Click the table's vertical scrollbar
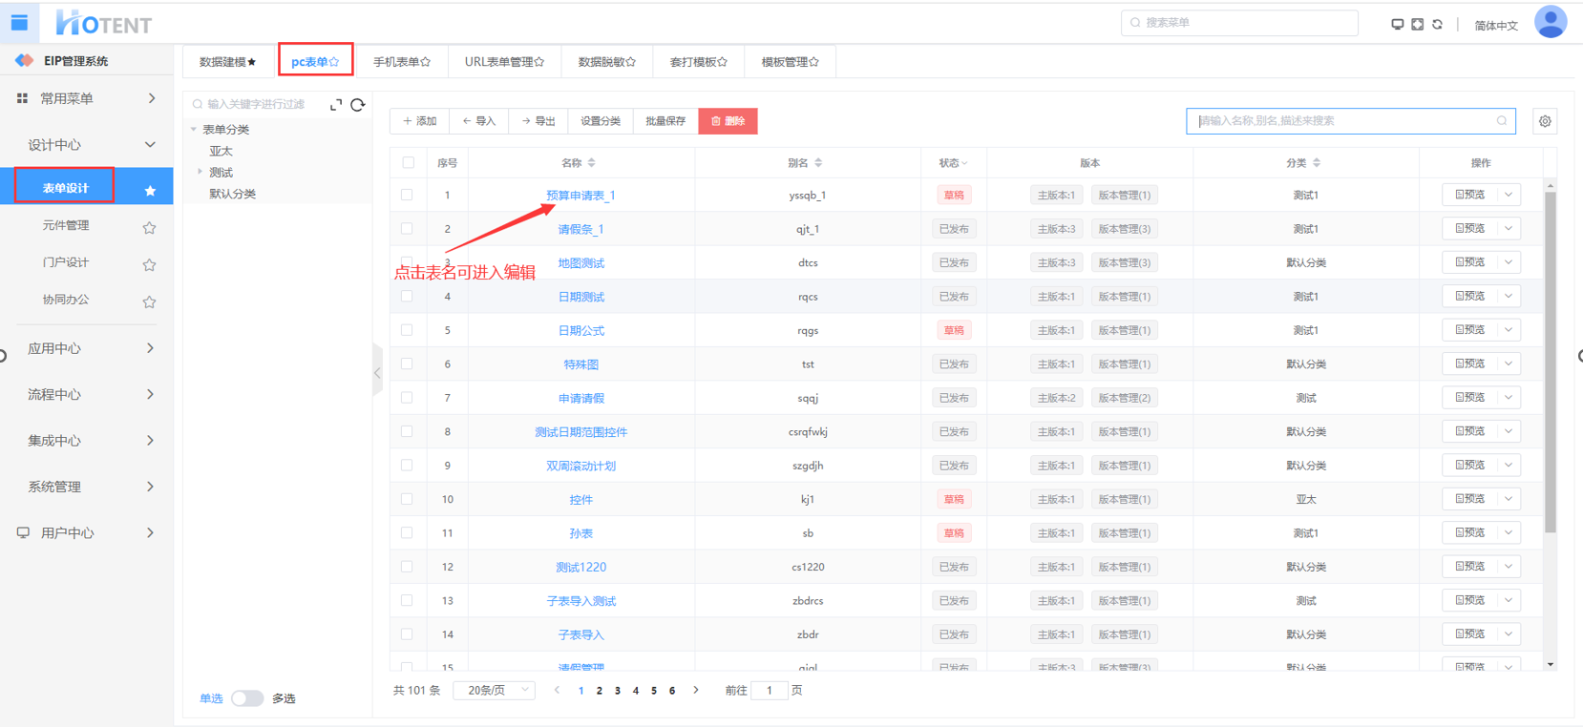 click(1550, 363)
